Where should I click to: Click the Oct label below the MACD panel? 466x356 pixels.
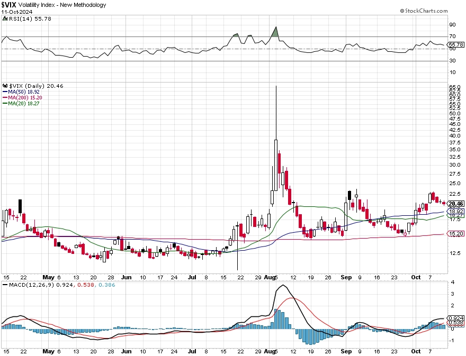[416, 352]
